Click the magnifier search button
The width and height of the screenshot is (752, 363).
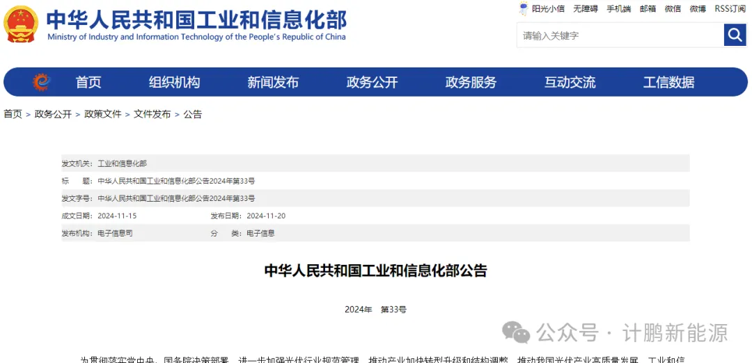click(x=735, y=35)
